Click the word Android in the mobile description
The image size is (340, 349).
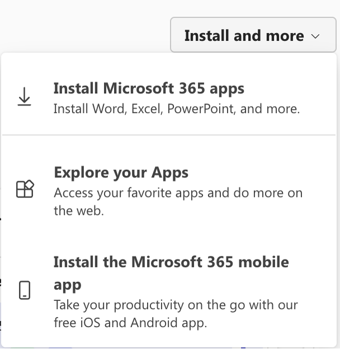[154, 323]
